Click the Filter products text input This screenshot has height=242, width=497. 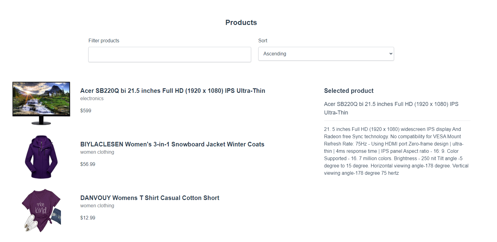[x=169, y=54]
